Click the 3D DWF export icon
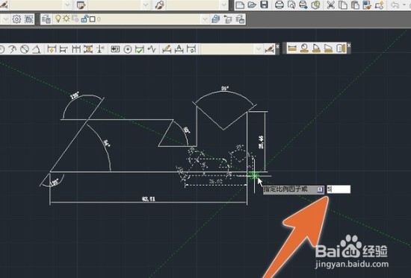This screenshot has height=278, width=411. tap(316, 4)
